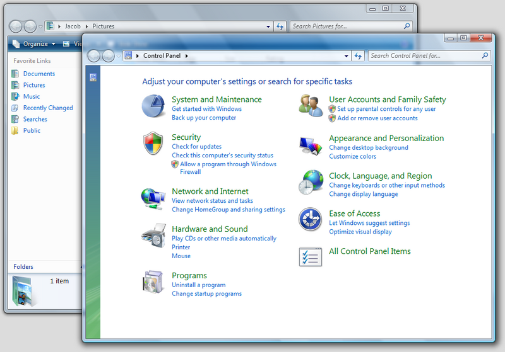Click the Programs disc box icon

tap(153, 282)
